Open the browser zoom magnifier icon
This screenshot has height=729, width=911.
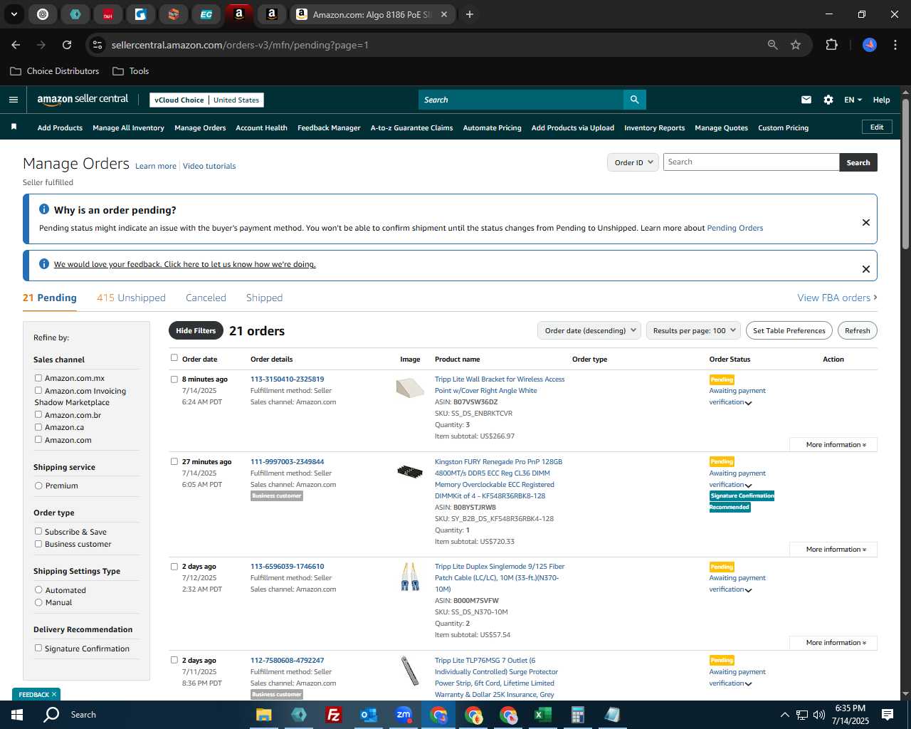(x=773, y=45)
